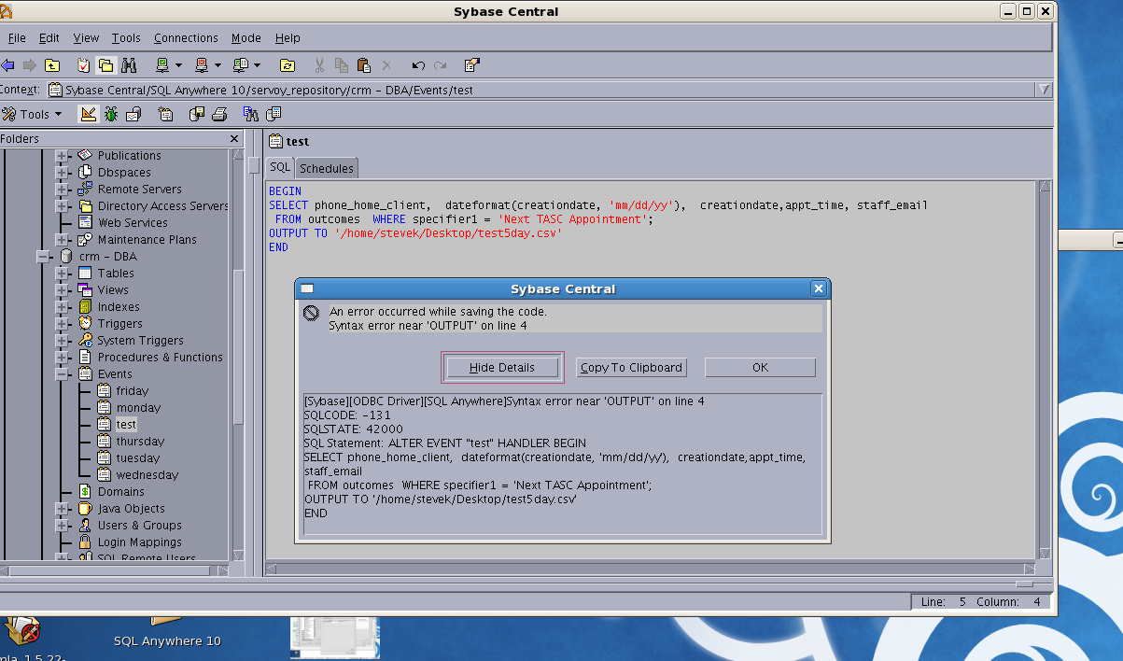Screen dimensions: 1123x661
Task: Go back with the blue arrow
Action: pos(8,65)
